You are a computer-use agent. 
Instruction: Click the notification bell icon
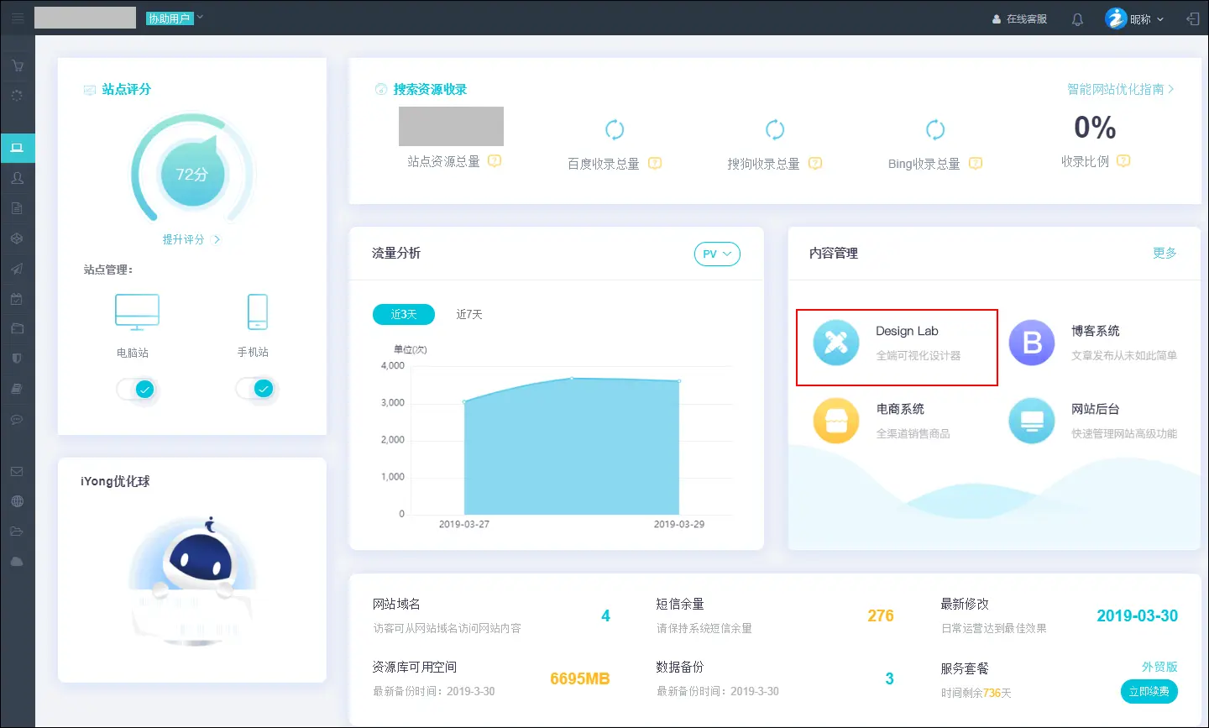1077,19
